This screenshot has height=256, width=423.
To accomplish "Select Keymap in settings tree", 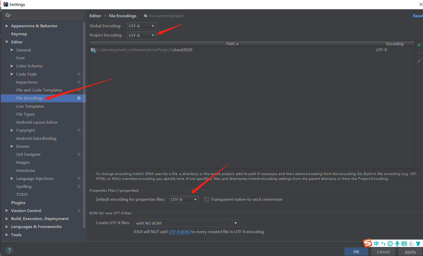I will (x=19, y=34).
